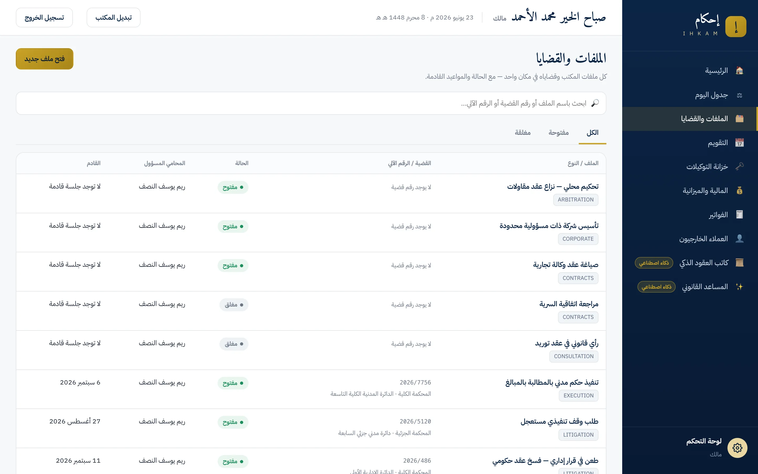The image size is (758, 474).
Task: Click the folder icon for الملفات والقضايا
Action: [x=739, y=119]
